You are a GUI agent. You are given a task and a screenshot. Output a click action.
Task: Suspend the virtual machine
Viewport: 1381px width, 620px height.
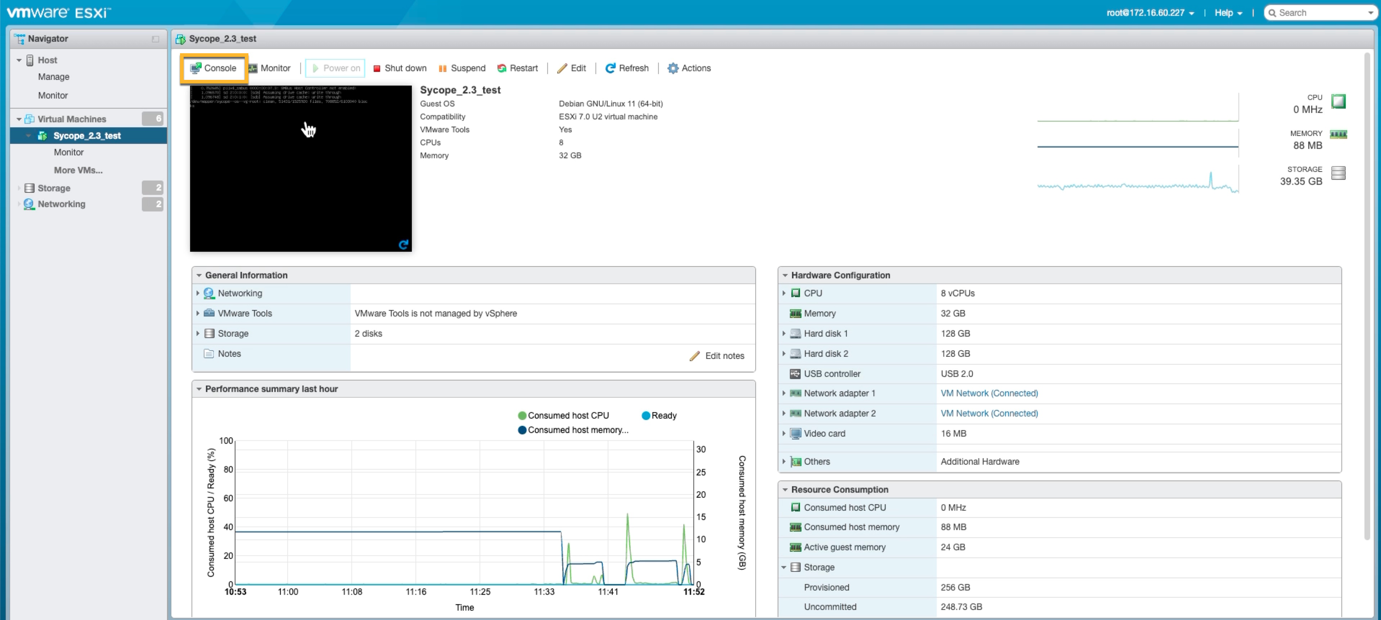pyautogui.click(x=462, y=68)
